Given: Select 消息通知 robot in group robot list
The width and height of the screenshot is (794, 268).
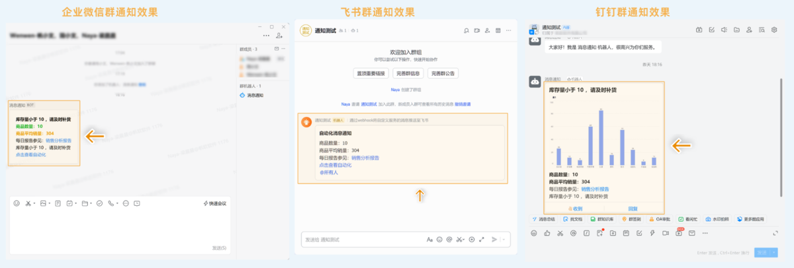Looking at the screenshot, I should [255, 95].
